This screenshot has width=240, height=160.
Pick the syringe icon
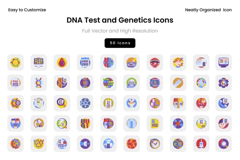(x=201, y=143)
